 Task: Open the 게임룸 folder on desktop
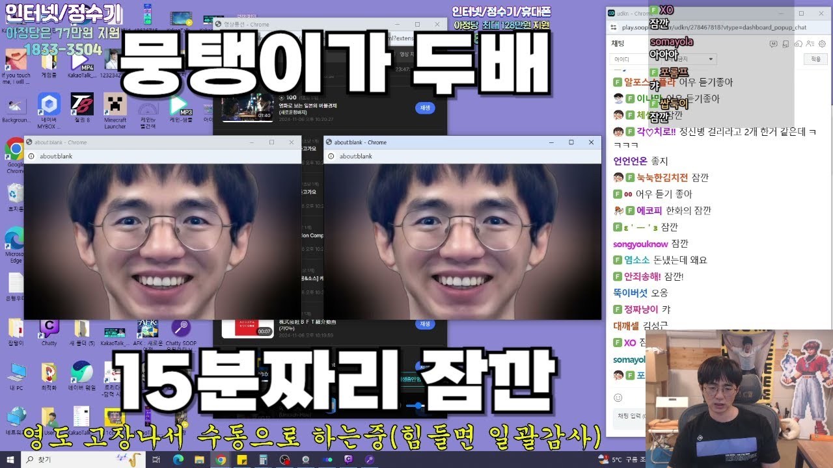point(49,65)
